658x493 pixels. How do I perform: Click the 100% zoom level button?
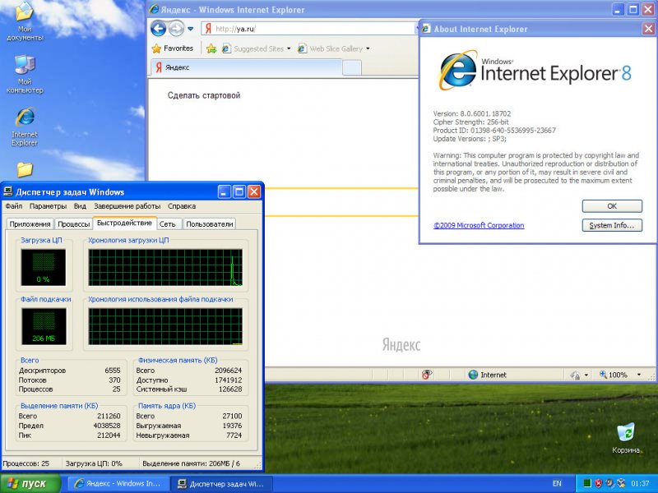(x=613, y=375)
